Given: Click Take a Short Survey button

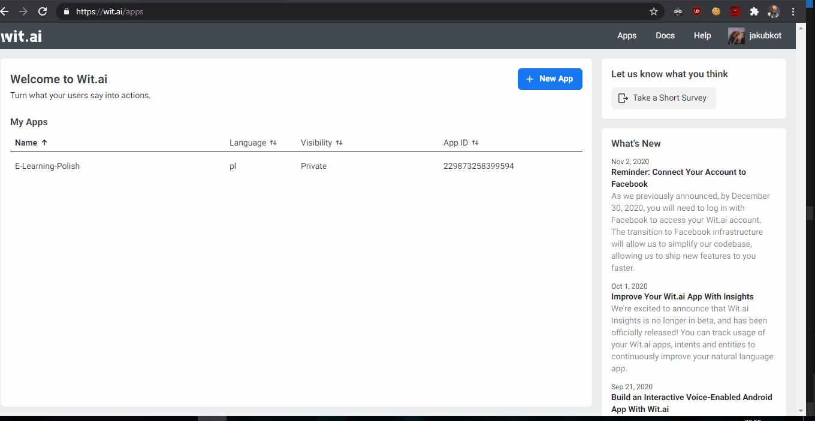Looking at the screenshot, I should pos(663,98).
